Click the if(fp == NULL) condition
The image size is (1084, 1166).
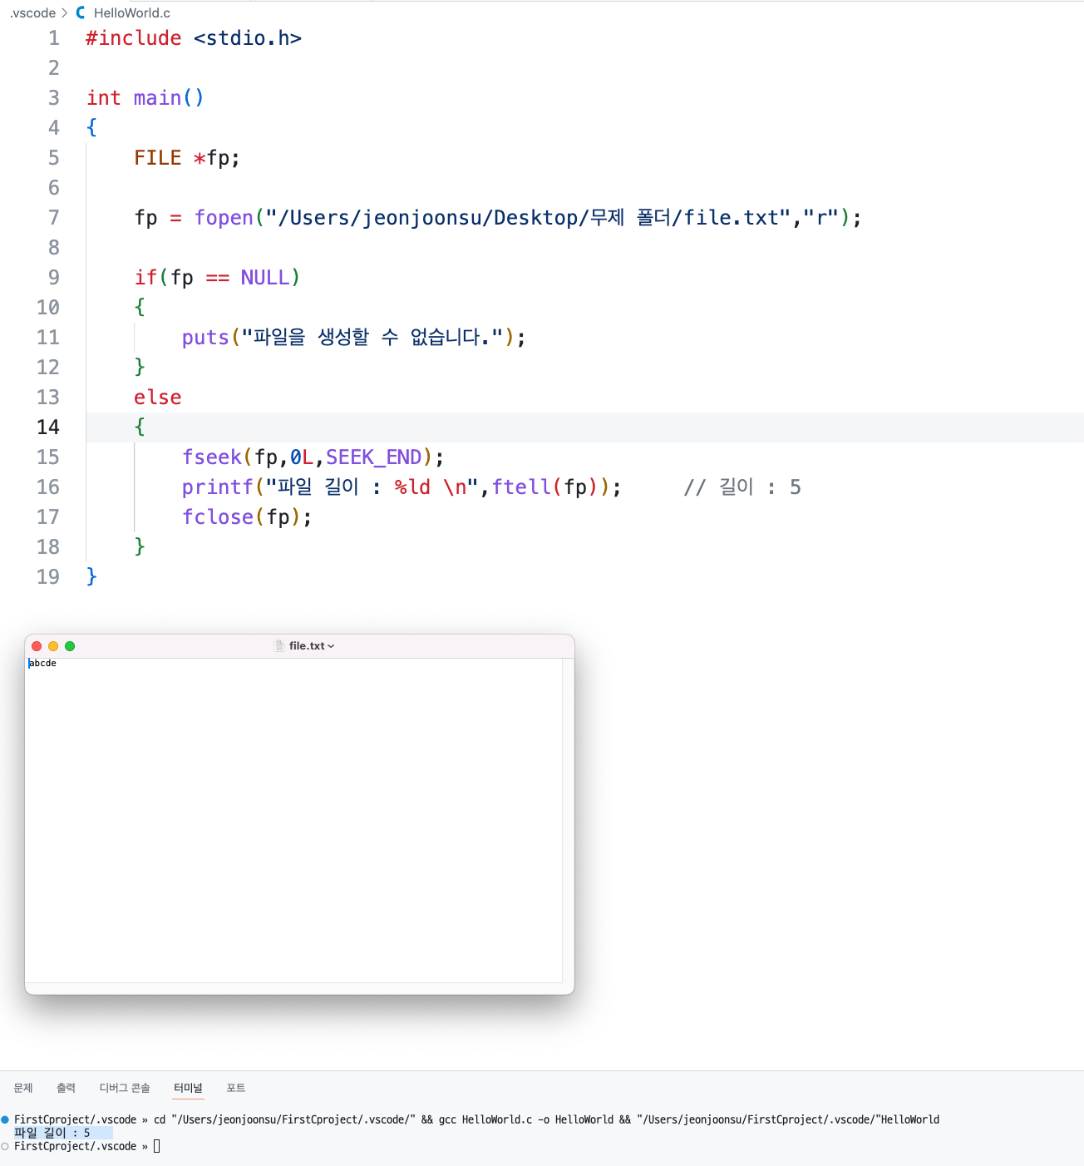(217, 278)
